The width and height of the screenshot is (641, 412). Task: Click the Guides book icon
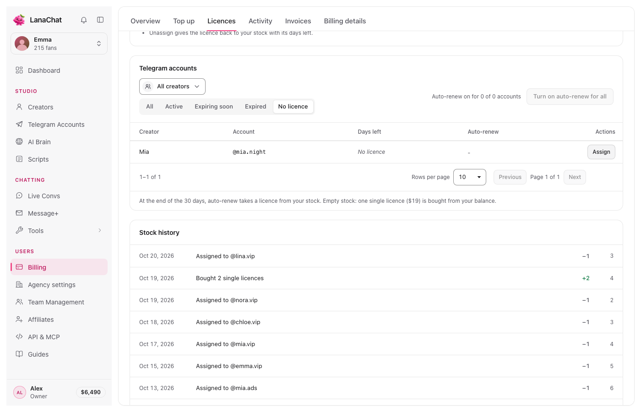click(19, 354)
